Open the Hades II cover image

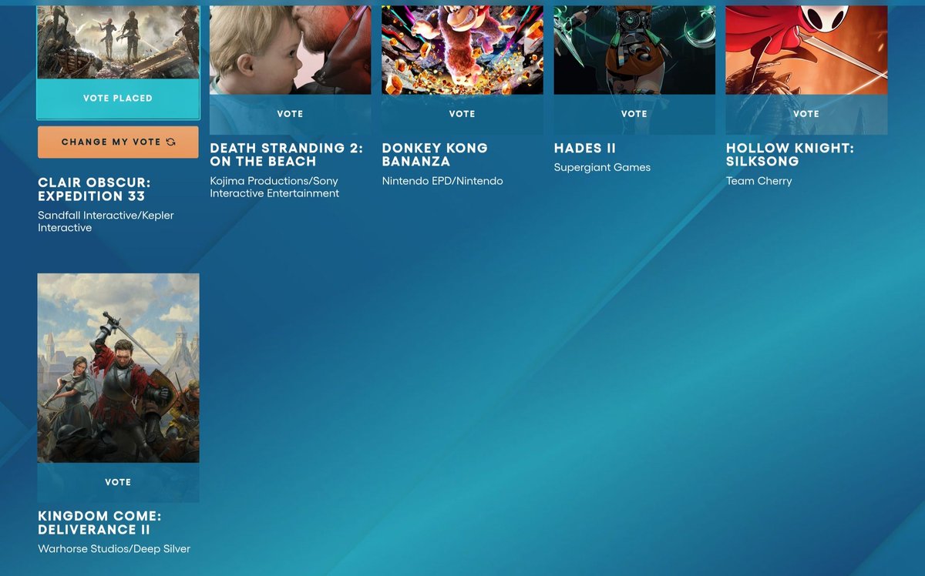coord(634,50)
